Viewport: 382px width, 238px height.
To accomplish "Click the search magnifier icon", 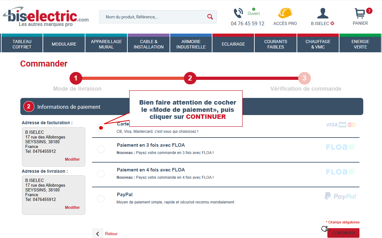I will 210,17.
